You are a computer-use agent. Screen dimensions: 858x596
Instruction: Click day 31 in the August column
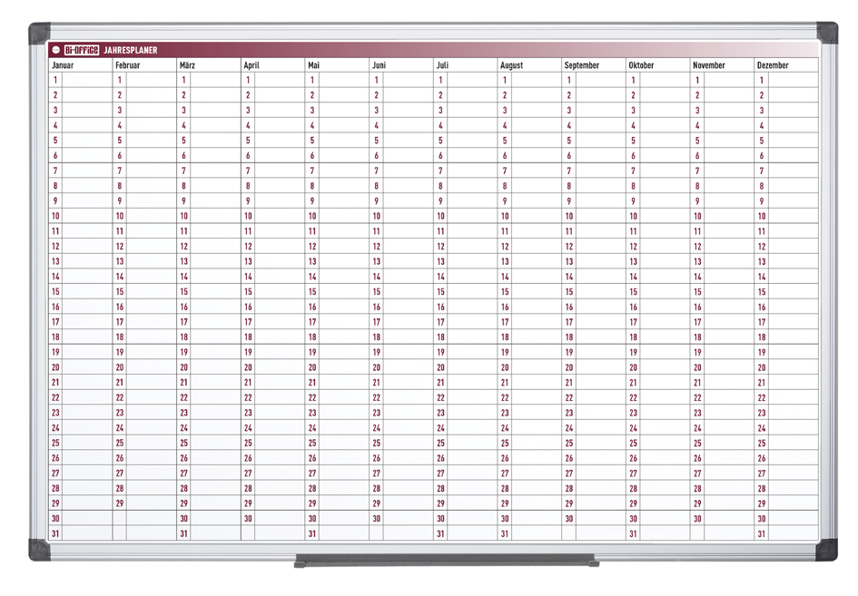tap(505, 533)
